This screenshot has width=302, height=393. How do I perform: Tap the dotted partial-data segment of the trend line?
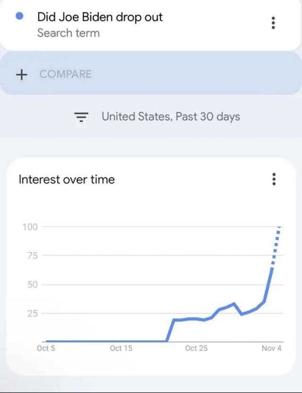pos(276,246)
